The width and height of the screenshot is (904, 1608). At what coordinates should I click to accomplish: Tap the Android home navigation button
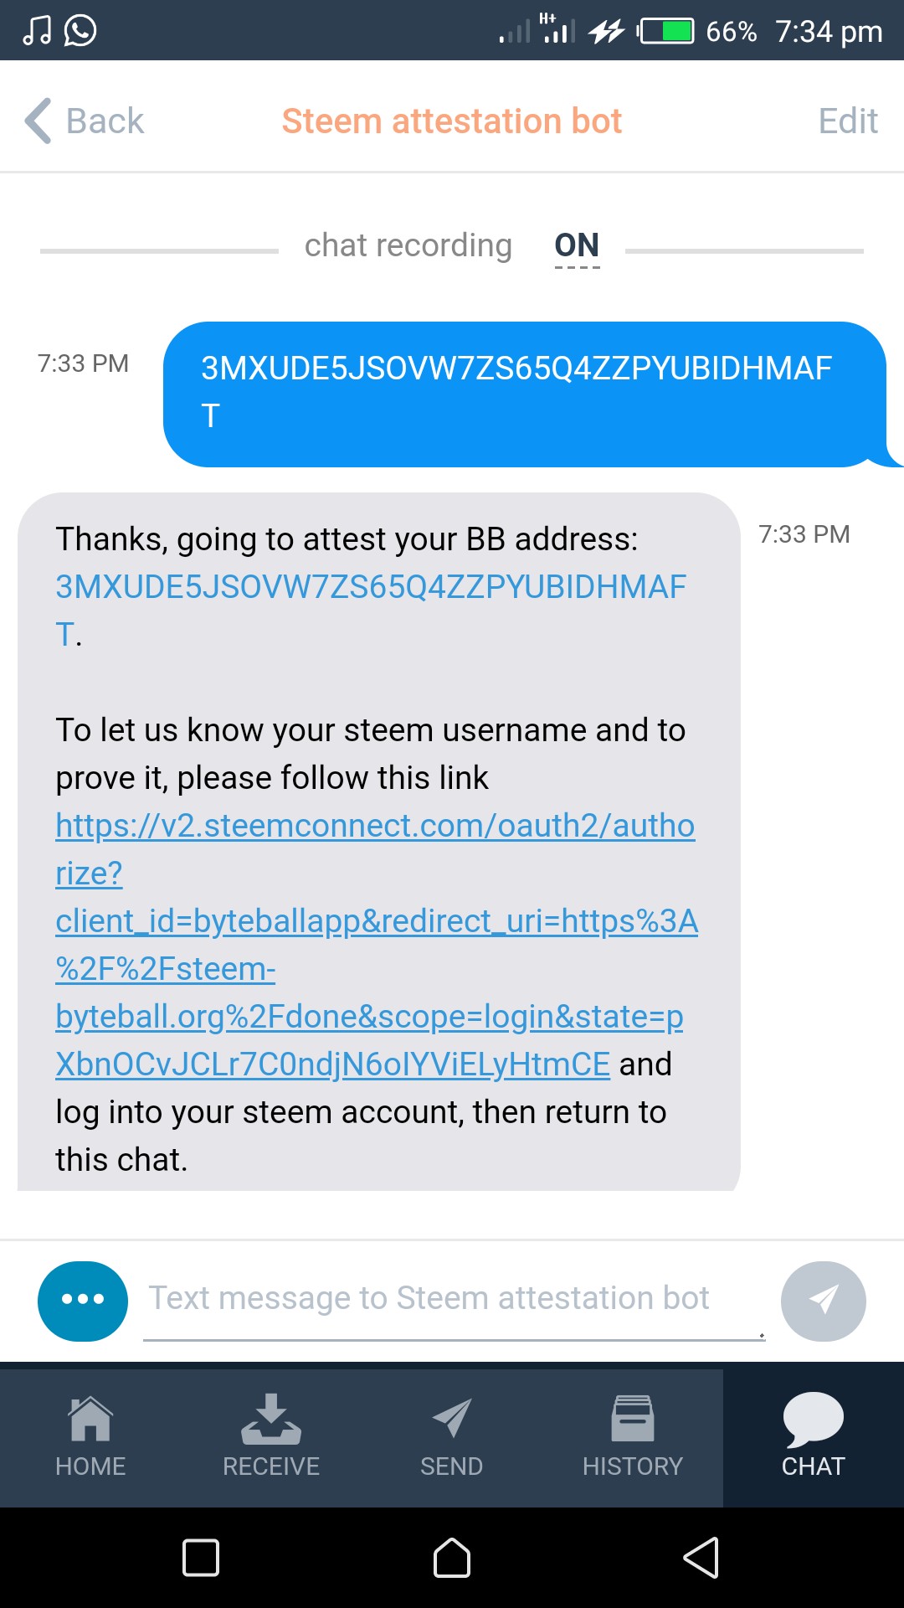pyautogui.click(x=452, y=1558)
